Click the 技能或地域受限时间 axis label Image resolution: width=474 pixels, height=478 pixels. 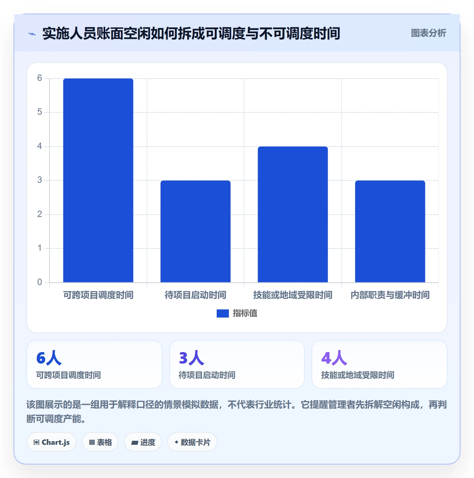293,295
